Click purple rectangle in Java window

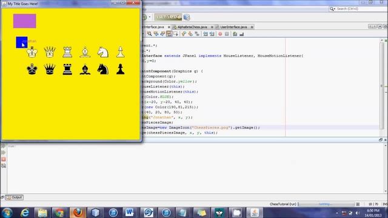click(24, 21)
